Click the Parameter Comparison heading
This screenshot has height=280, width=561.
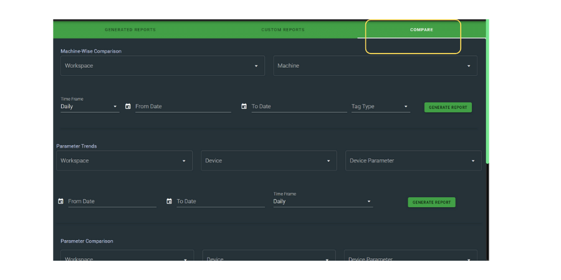pos(87,241)
